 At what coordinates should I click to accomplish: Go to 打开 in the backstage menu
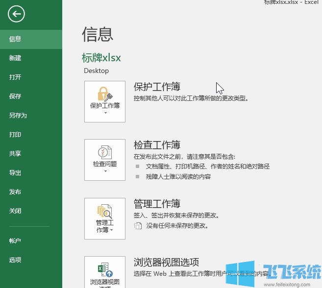(x=15, y=77)
